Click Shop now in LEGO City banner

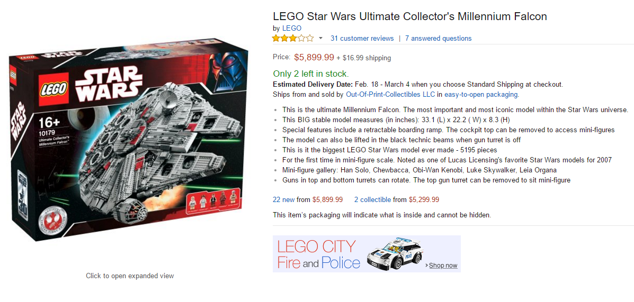click(443, 266)
